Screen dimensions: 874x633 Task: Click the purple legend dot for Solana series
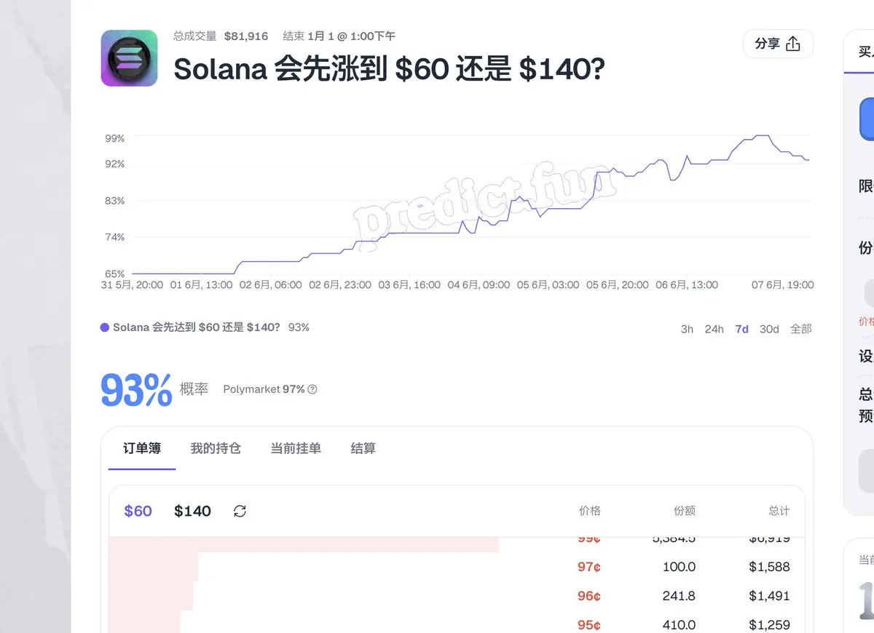point(105,327)
